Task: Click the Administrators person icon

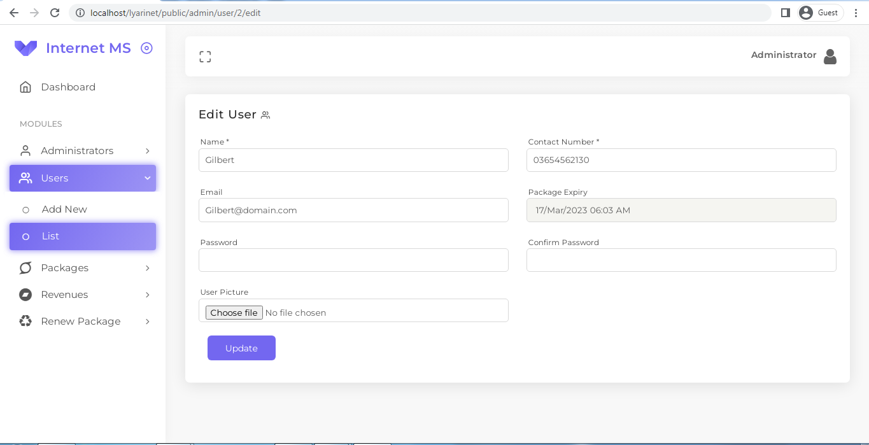Action: coord(25,150)
